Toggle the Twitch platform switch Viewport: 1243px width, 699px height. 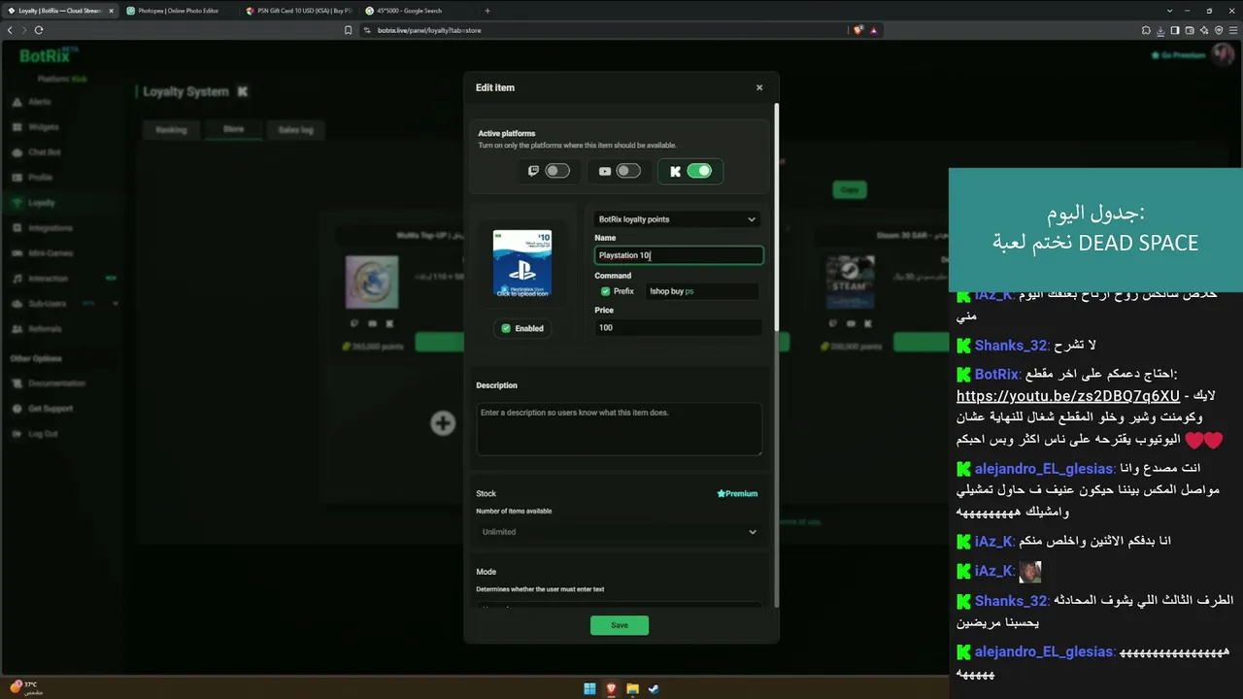(x=557, y=171)
